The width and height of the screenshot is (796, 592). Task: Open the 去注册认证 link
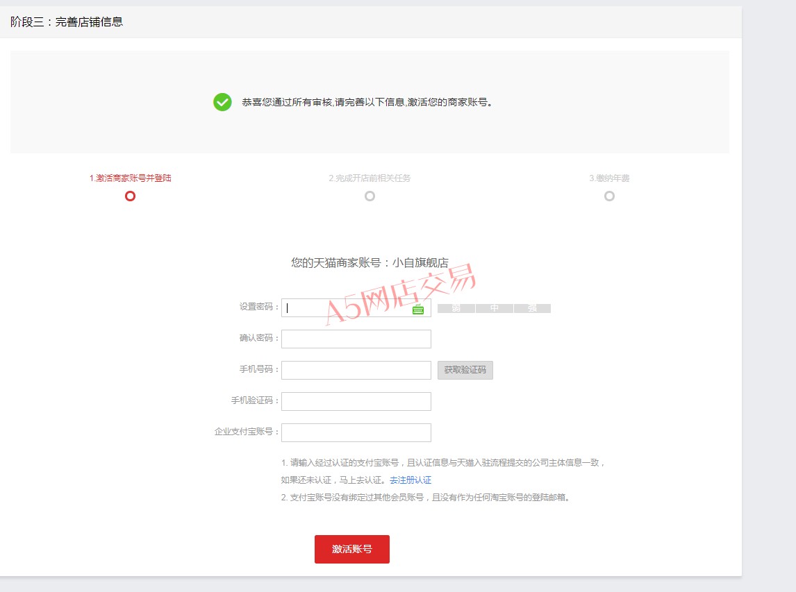411,480
